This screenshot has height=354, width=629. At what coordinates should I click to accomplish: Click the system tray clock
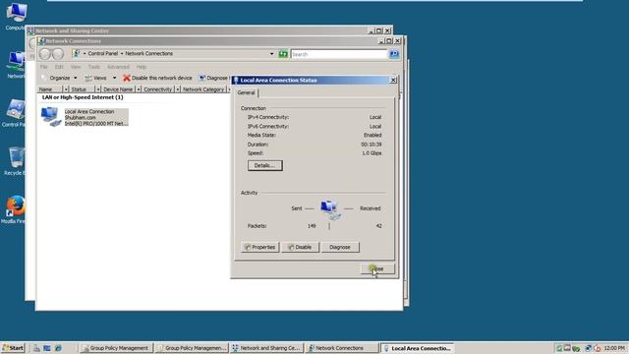[614, 348]
